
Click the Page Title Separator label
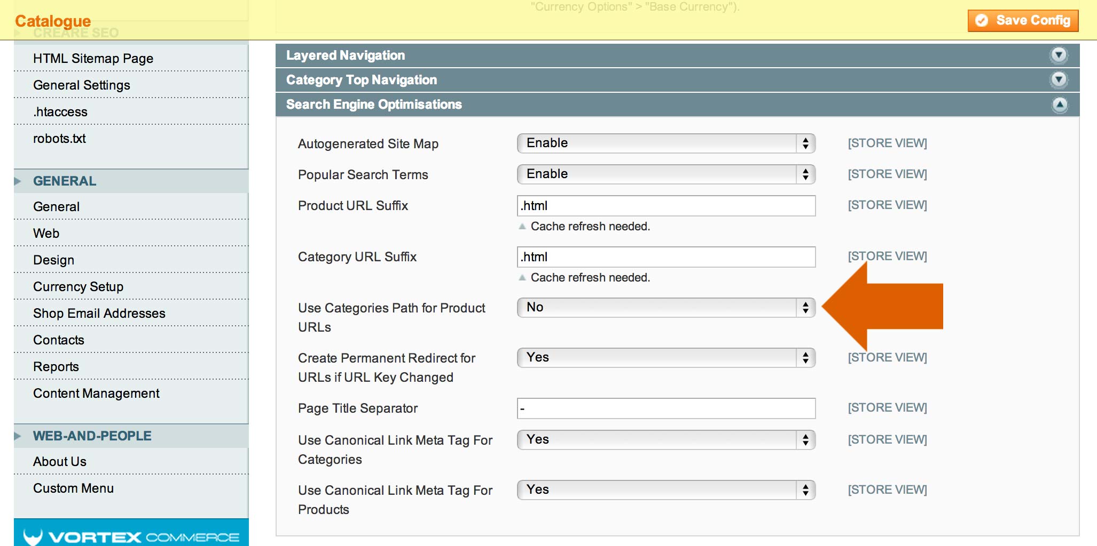[x=358, y=408]
